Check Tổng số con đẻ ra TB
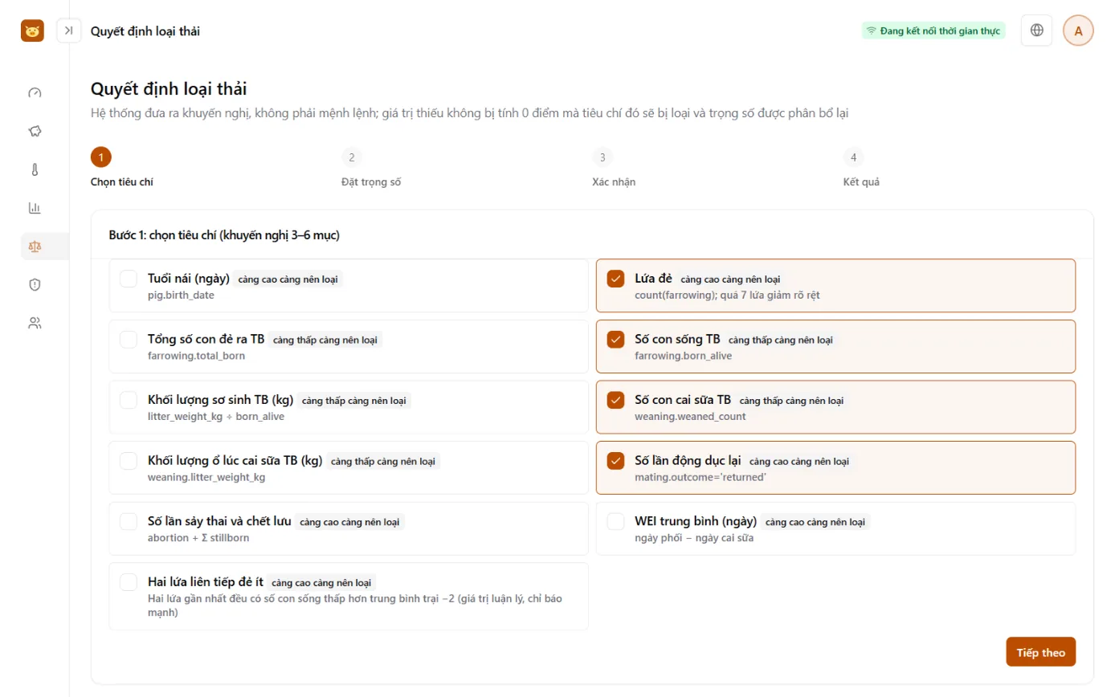Viewport: 1115px width, 697px height. (x=129, y=340)
